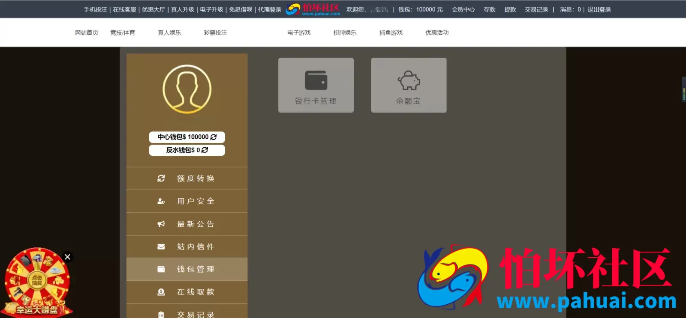The image size is (686, 318).
Task: Click 在线客服 link in top bar
Action: pyautogui.click(x=124, y=9)
